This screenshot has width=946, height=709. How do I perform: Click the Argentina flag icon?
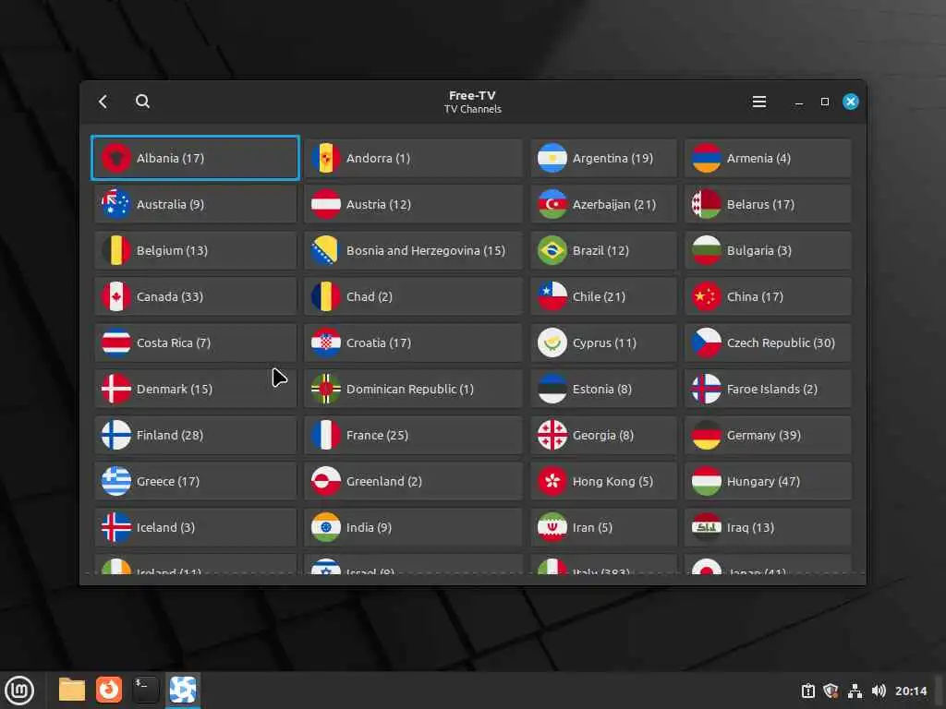(552, 158)
